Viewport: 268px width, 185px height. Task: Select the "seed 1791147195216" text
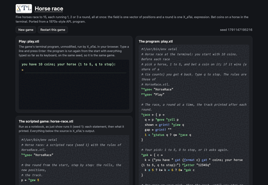[236, 30]
